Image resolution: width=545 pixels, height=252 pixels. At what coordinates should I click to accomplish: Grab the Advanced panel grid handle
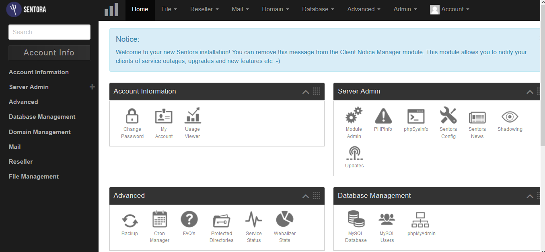(x=317, y=195)
